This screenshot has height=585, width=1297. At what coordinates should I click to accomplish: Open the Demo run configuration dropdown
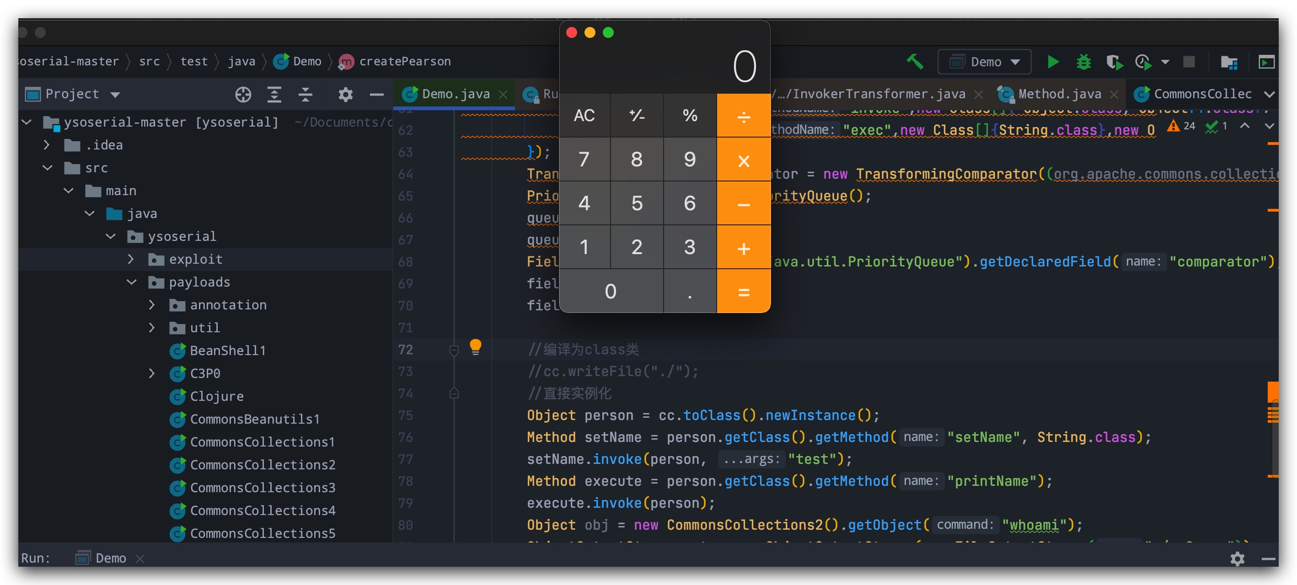coord(984,62)
